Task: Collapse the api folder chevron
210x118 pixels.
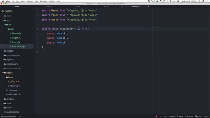Action: tap(5, 25)
